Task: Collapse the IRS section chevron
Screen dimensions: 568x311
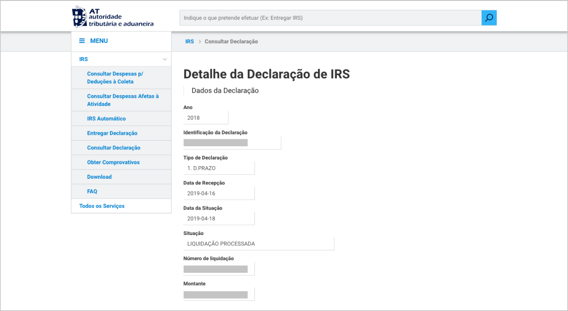Action: pyautogui.click(x=165, y=59)
